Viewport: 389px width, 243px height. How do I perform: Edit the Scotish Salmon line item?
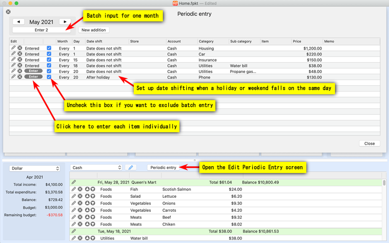click(74, 189)
